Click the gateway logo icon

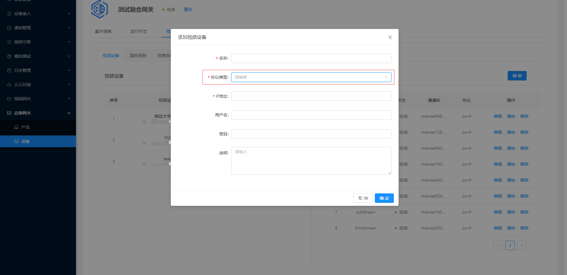[100, 9]
